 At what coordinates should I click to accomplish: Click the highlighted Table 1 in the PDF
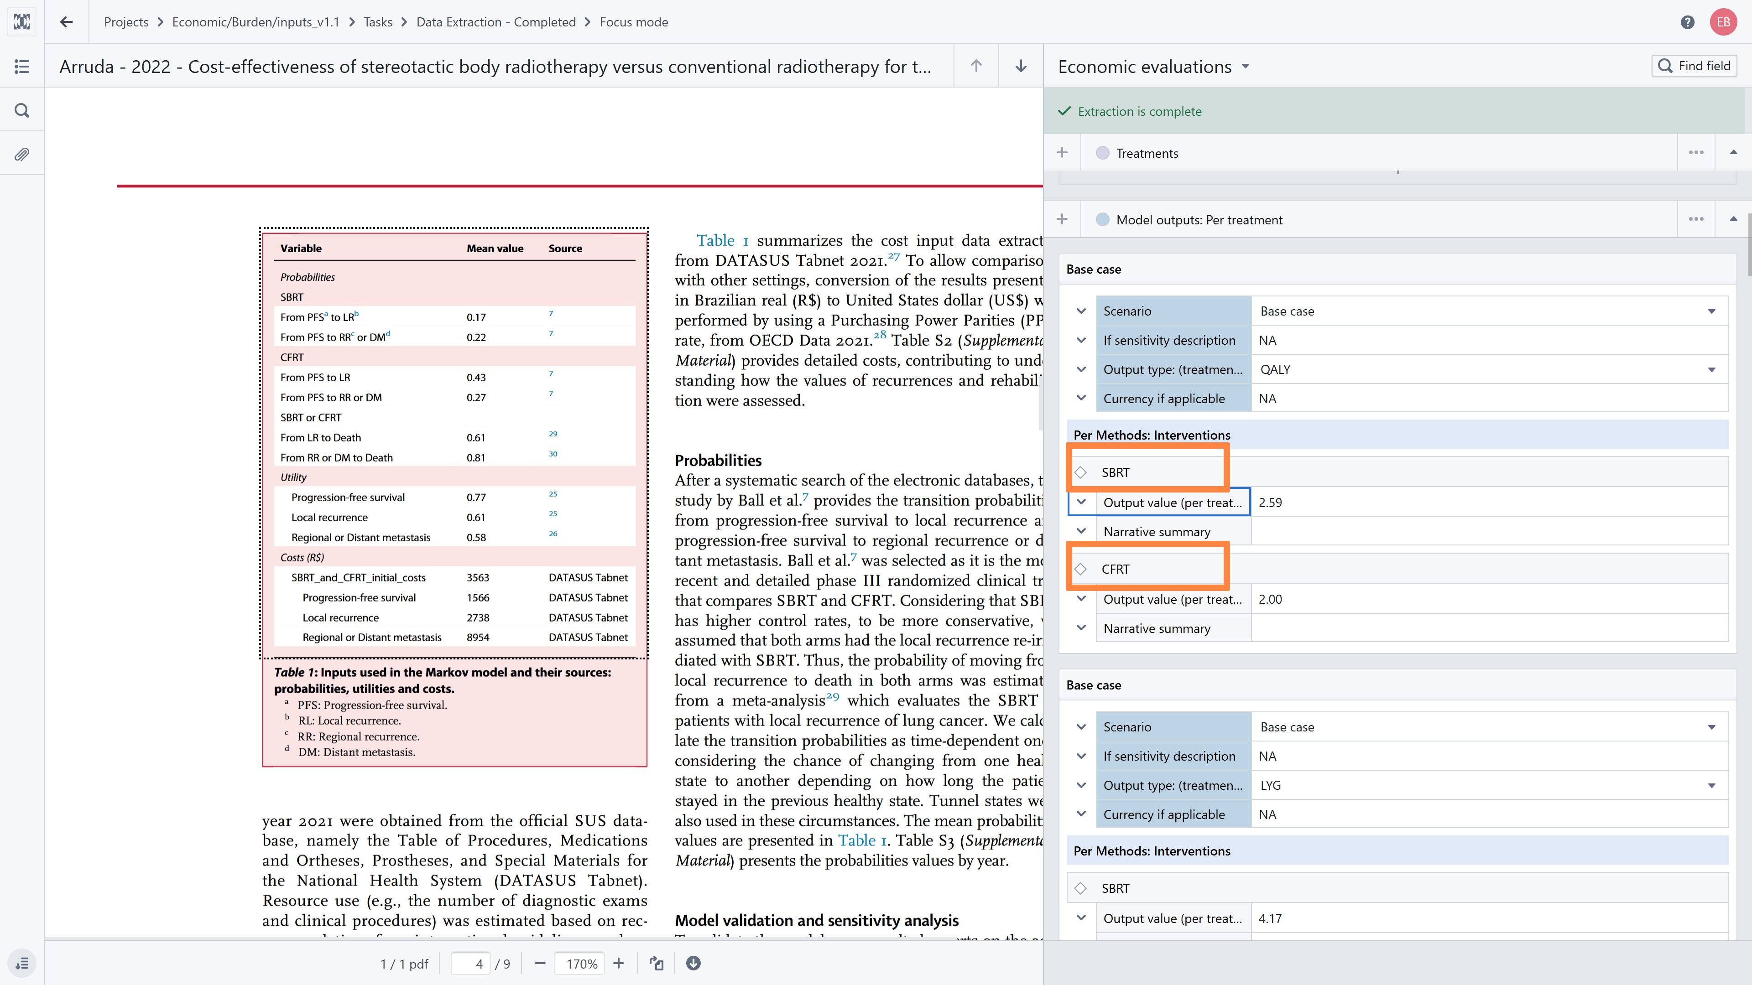pos(454,443)
